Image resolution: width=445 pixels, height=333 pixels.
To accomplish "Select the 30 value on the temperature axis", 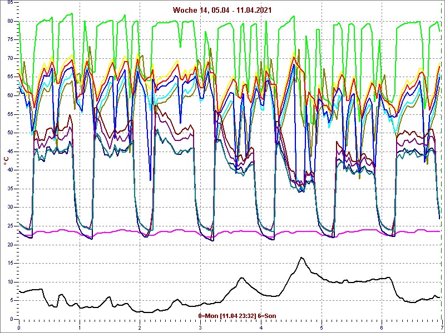I will click(10, 207).
